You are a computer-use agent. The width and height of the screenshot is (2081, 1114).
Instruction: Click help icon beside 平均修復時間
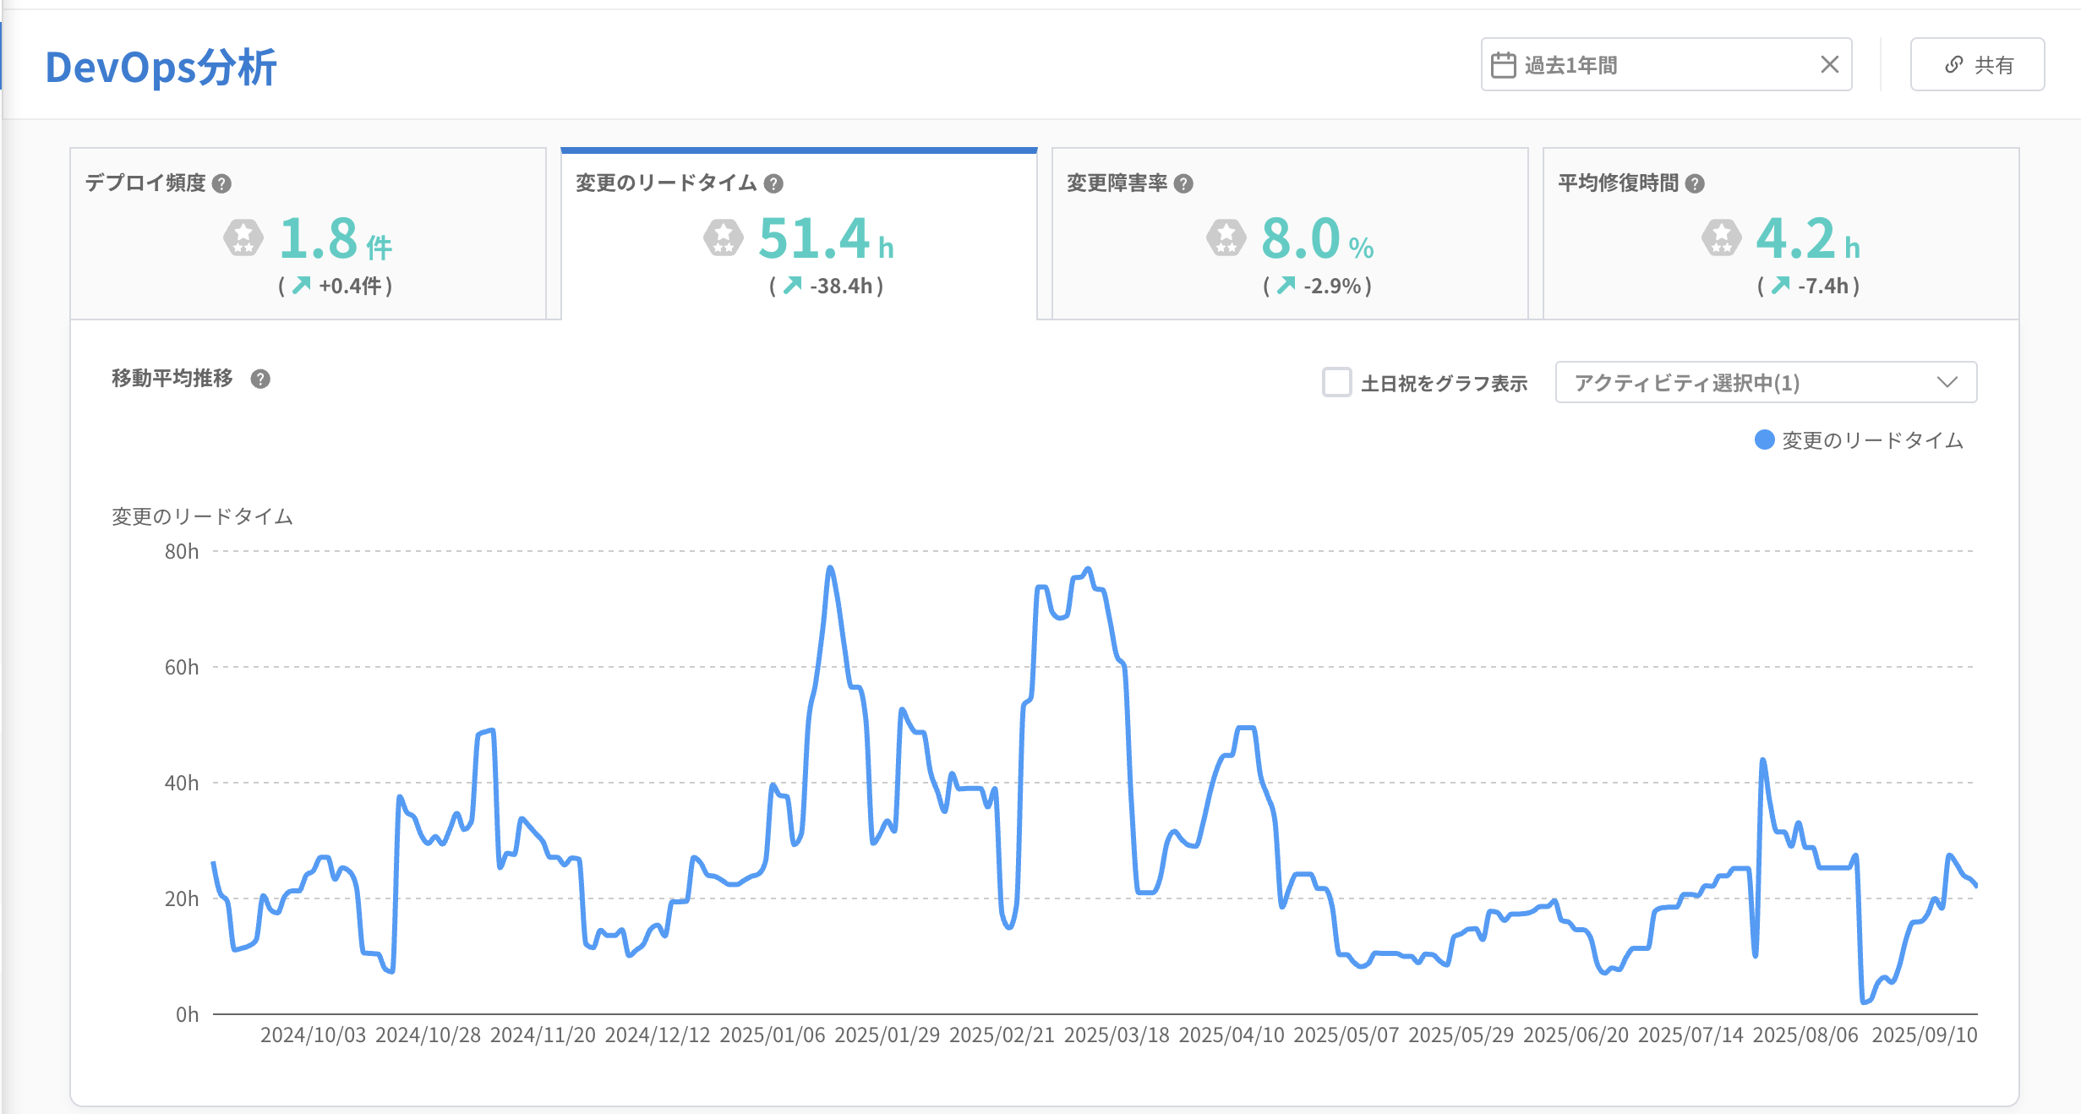pyautogui.click(x=1695, y=183)
